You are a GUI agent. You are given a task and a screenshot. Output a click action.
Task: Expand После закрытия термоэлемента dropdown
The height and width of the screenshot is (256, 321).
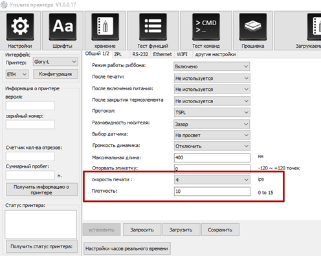pyautogui.click(x=212, y=101)
